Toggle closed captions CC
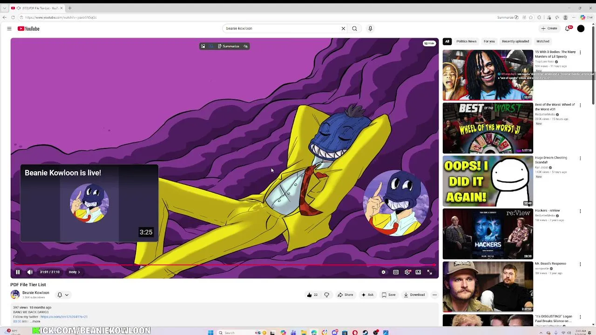Screen dimensions: 596x335 [396, 272]
